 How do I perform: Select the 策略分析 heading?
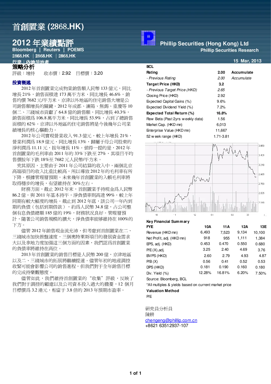pos(23,67)
